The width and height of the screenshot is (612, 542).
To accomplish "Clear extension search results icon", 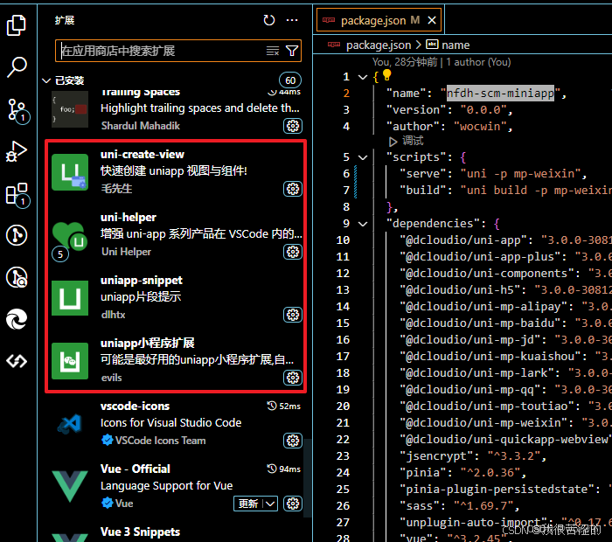I will [273, 51].
